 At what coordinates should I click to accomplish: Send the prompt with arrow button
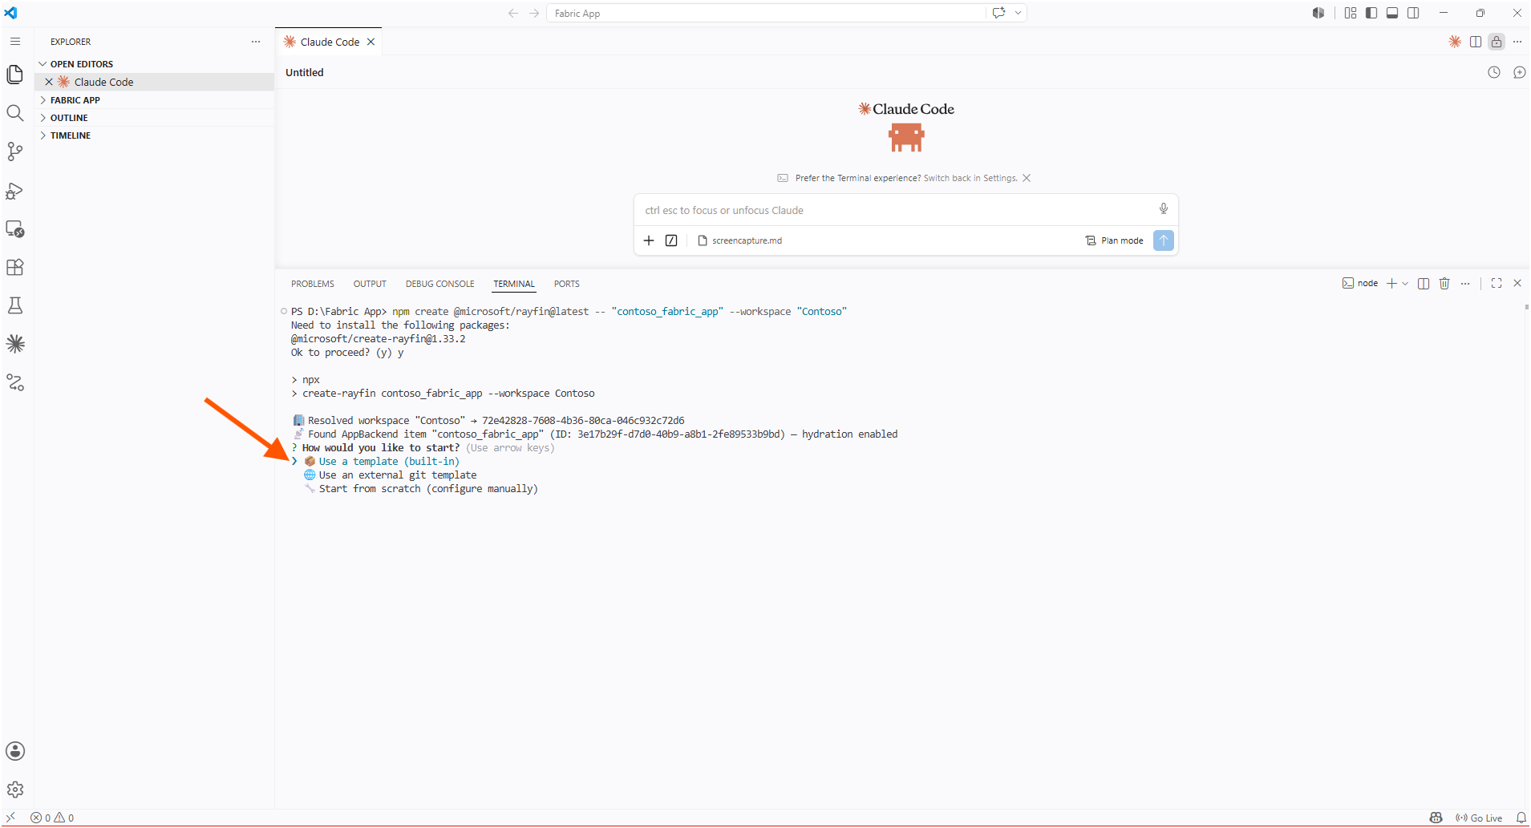(x=1164, y=240)
